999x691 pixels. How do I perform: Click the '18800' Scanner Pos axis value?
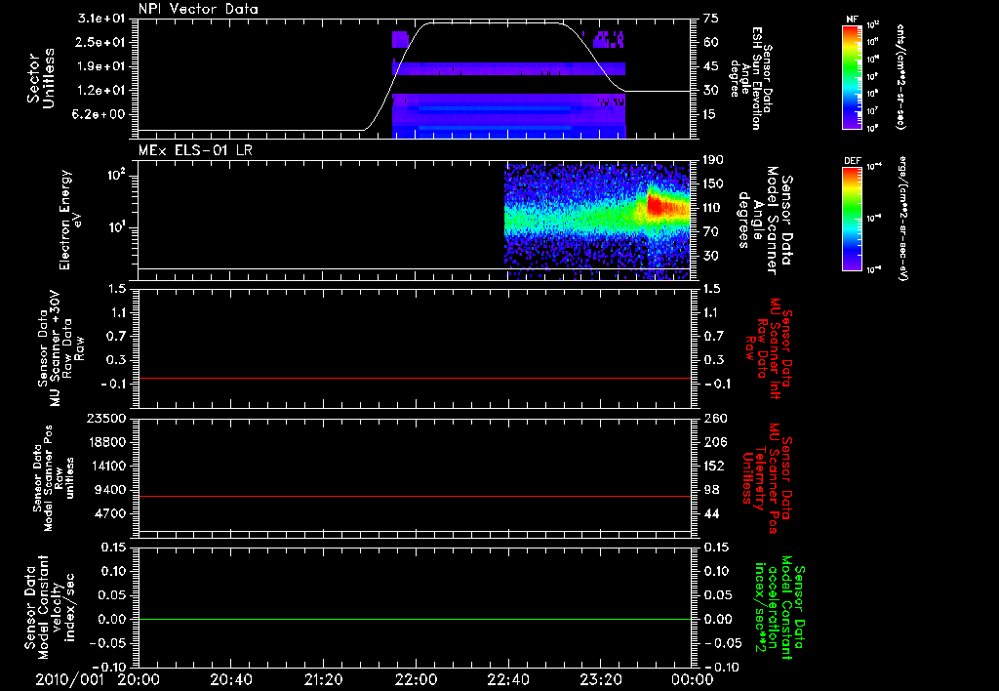tap(106, 442)
